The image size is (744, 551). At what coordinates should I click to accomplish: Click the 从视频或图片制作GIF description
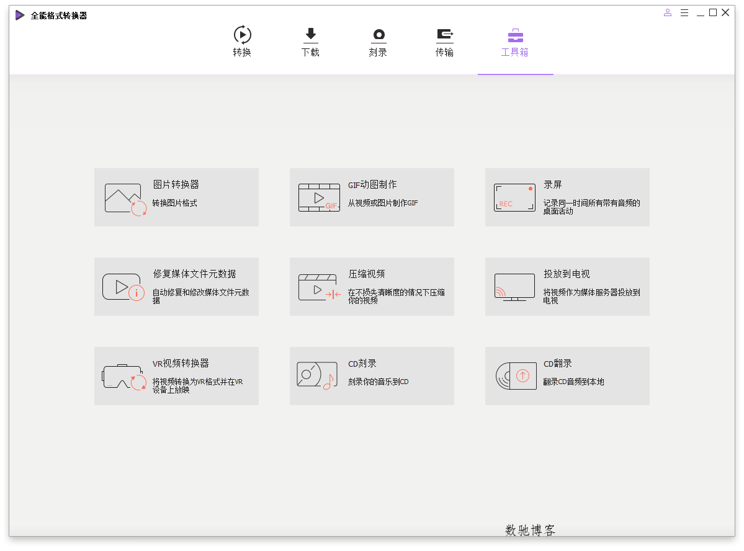click(383, 203)
